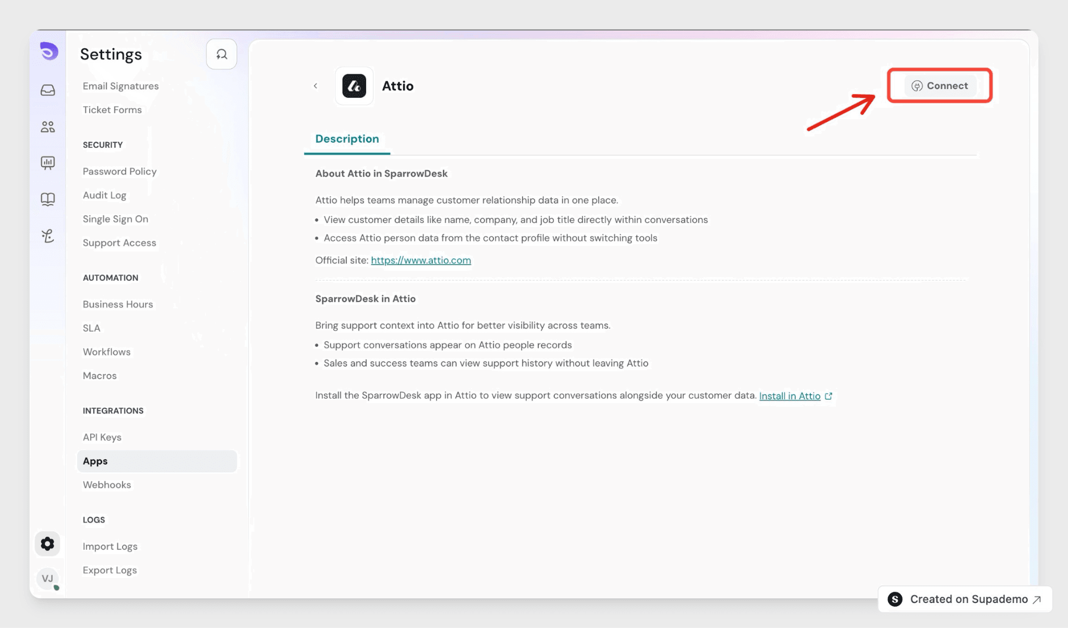Open the Contacts people icon
Image resolution: width=1068 pixels, height=628 pixels.
click(48, 127)
